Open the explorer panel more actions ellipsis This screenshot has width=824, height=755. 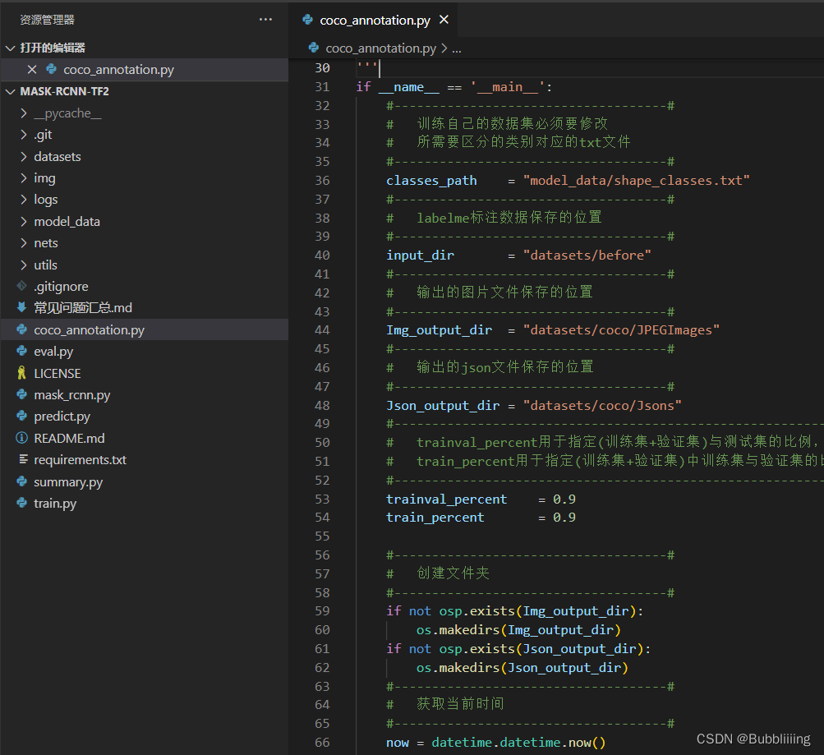pos(265,20)
